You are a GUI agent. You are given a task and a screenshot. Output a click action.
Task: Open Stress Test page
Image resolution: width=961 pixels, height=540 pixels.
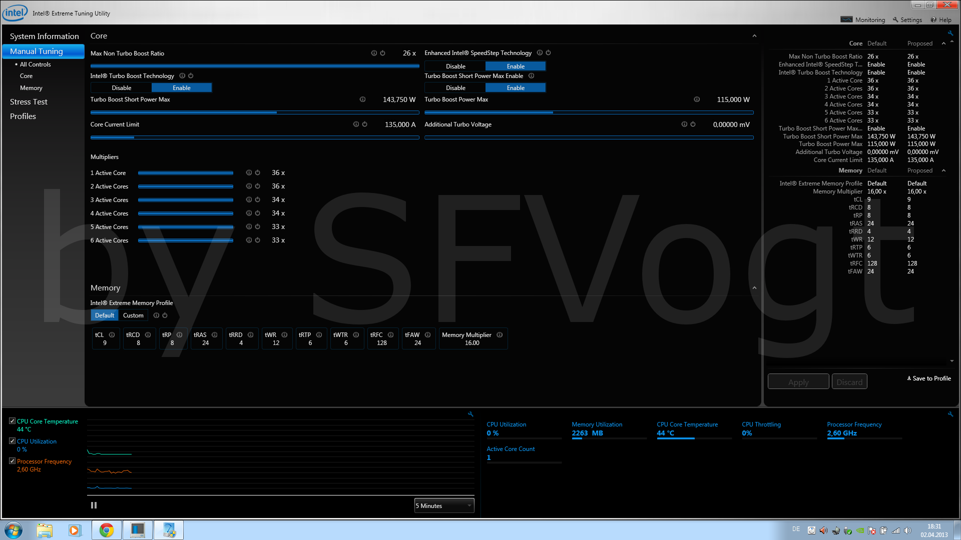(29, 102)
